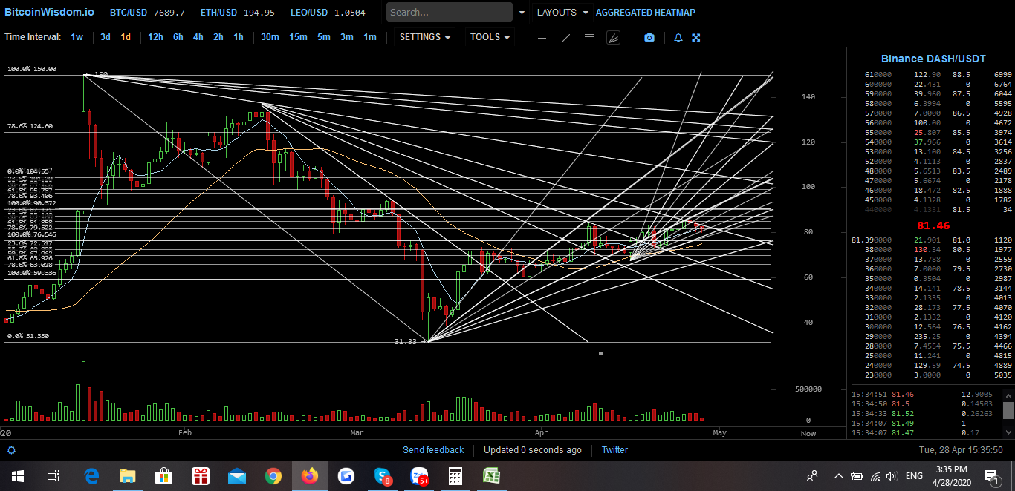Switch chart to 5m interval
Viewport: 1015px width, 491px height.
[324, 37]
